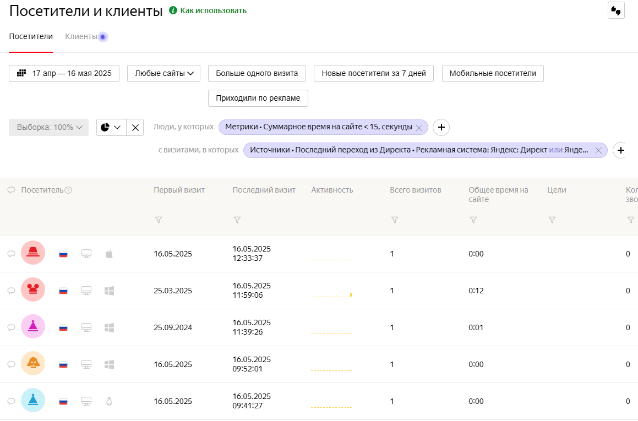Select the Посетители tab

31,36
